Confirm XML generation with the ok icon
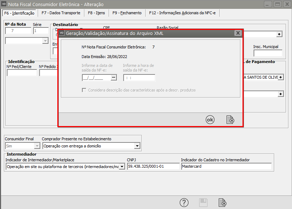This screenshot has width=292, height=209. pos(210,120)
